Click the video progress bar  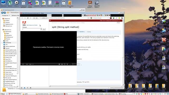pos(49,63)
